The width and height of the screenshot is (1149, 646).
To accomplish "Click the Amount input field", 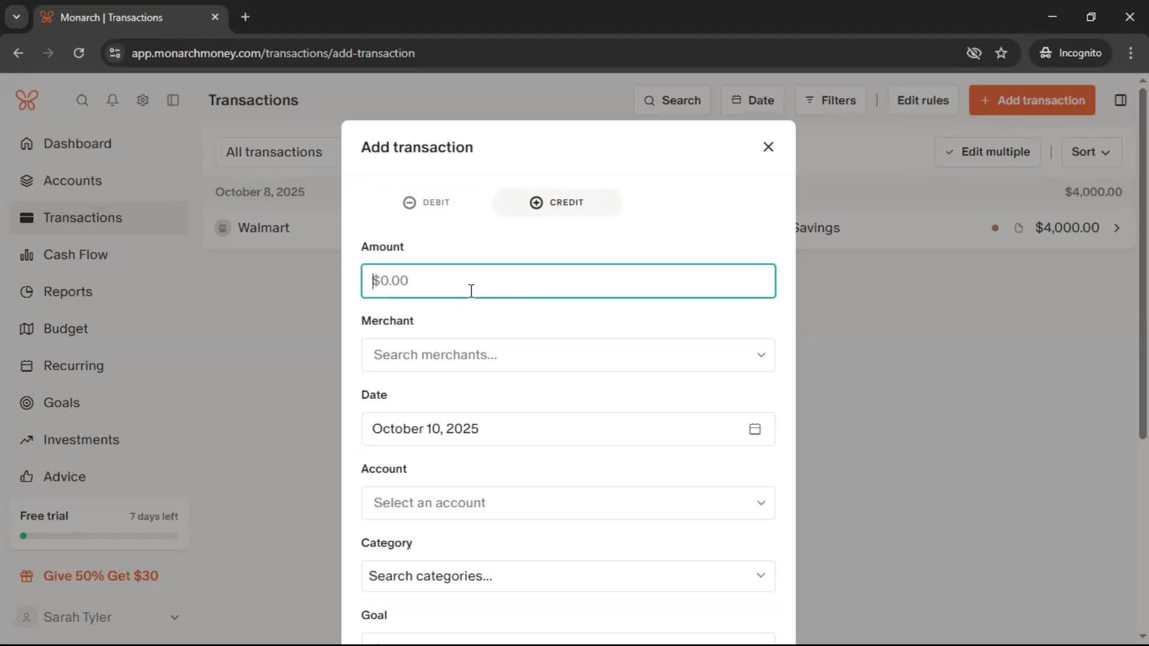I will click(568, 281).
